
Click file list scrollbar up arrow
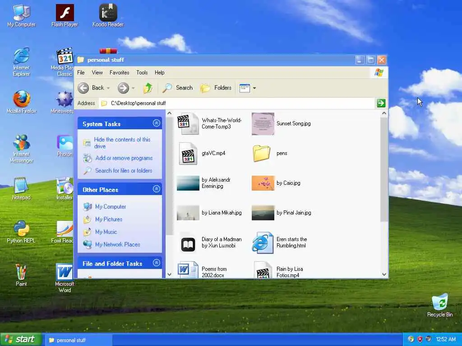pyautogui.click(x=384, y=113)
